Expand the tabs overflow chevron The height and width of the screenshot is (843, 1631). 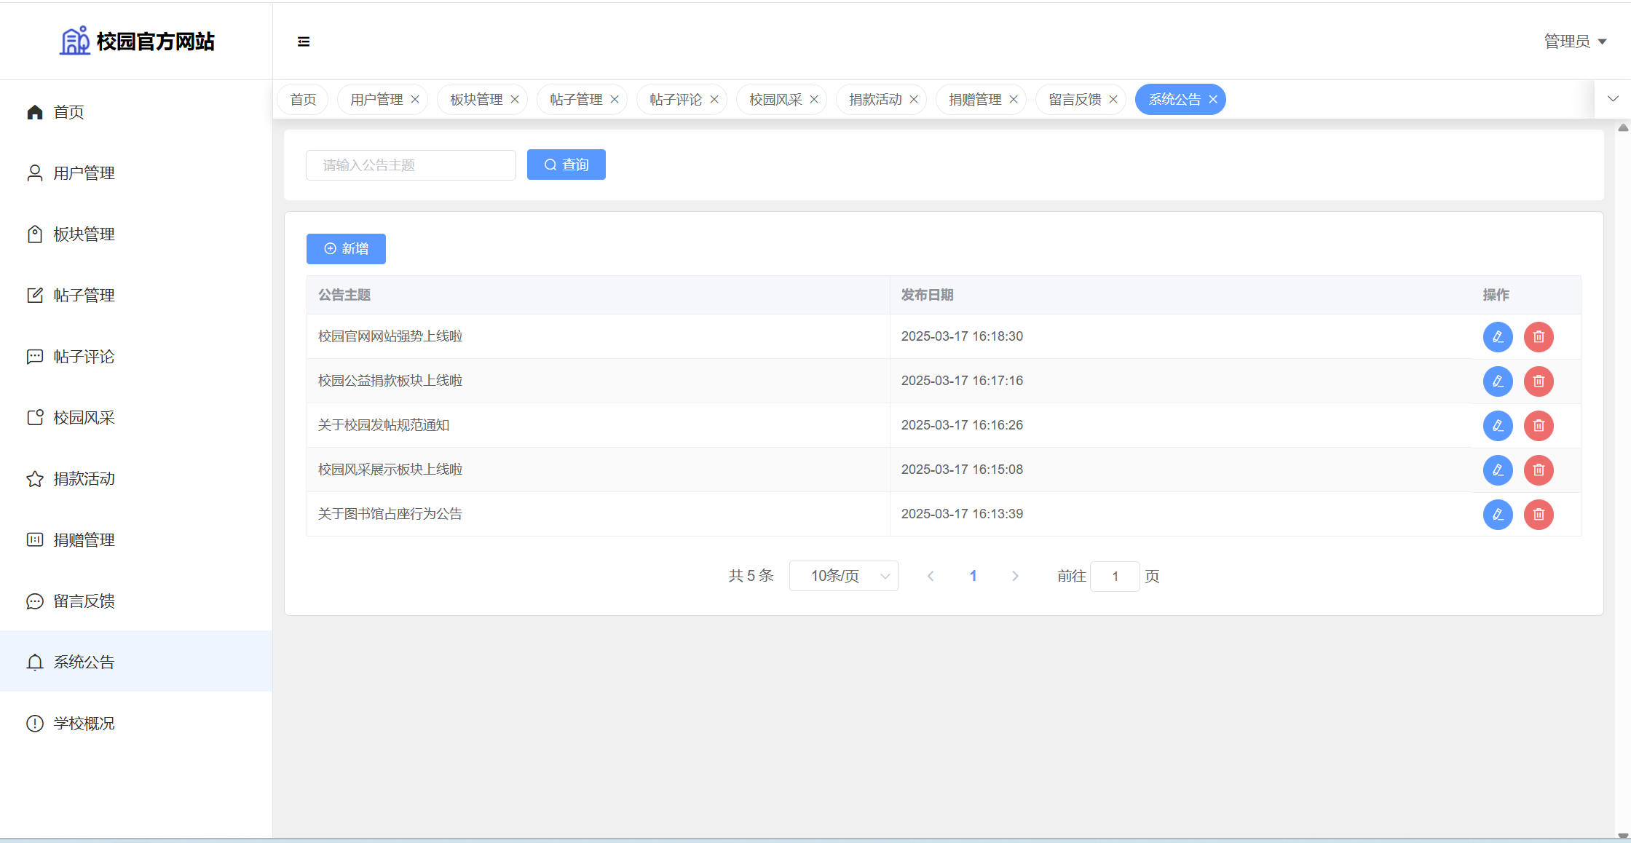click(1613, 99)
